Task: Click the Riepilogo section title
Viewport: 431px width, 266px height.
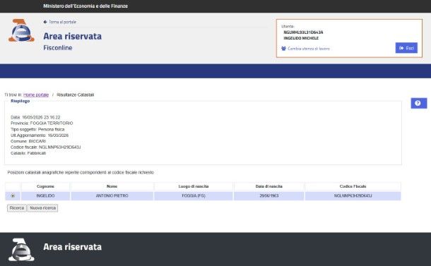Action: pyautogui.click(x=20, y=101)
